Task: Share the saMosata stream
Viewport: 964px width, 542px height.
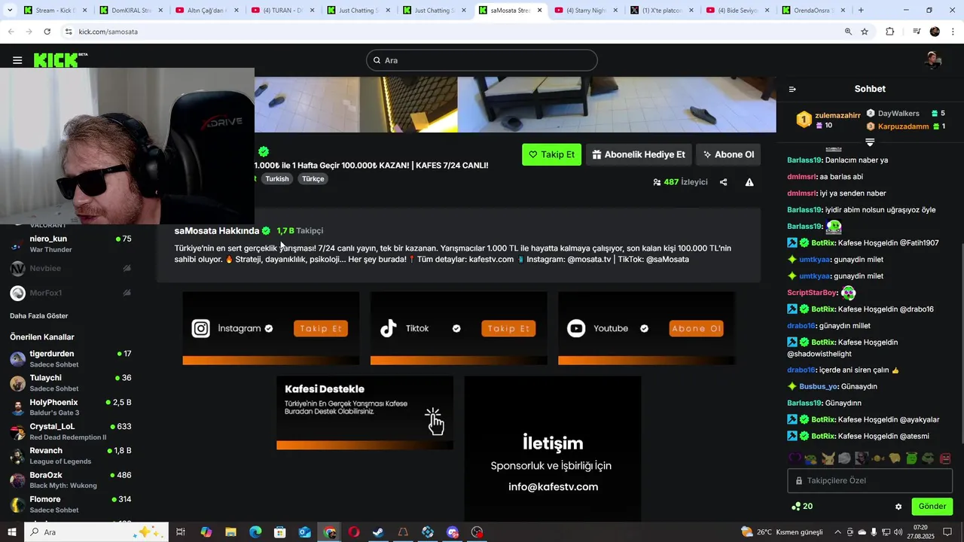Action: 723,182
